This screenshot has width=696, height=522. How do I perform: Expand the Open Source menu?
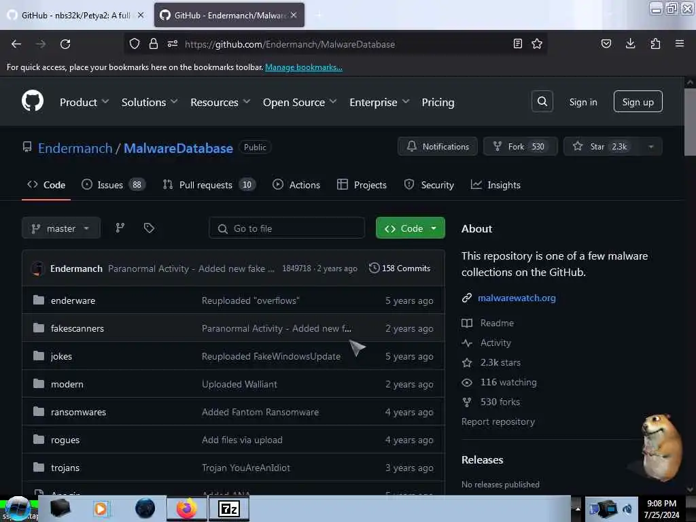300,102
